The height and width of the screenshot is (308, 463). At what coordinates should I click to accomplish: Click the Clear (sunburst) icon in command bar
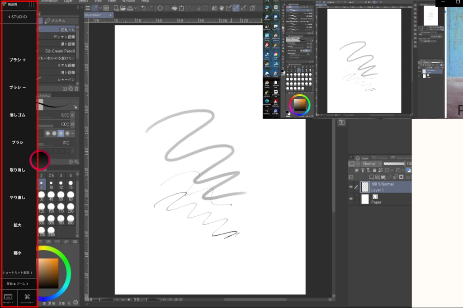(160, 8)
